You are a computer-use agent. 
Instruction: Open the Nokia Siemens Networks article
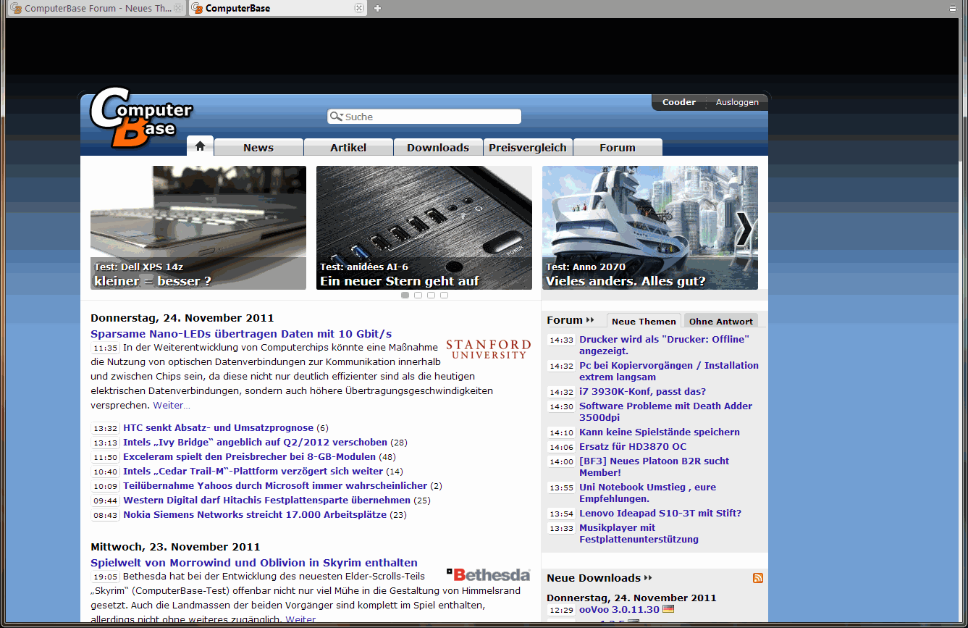pos(255,515)
